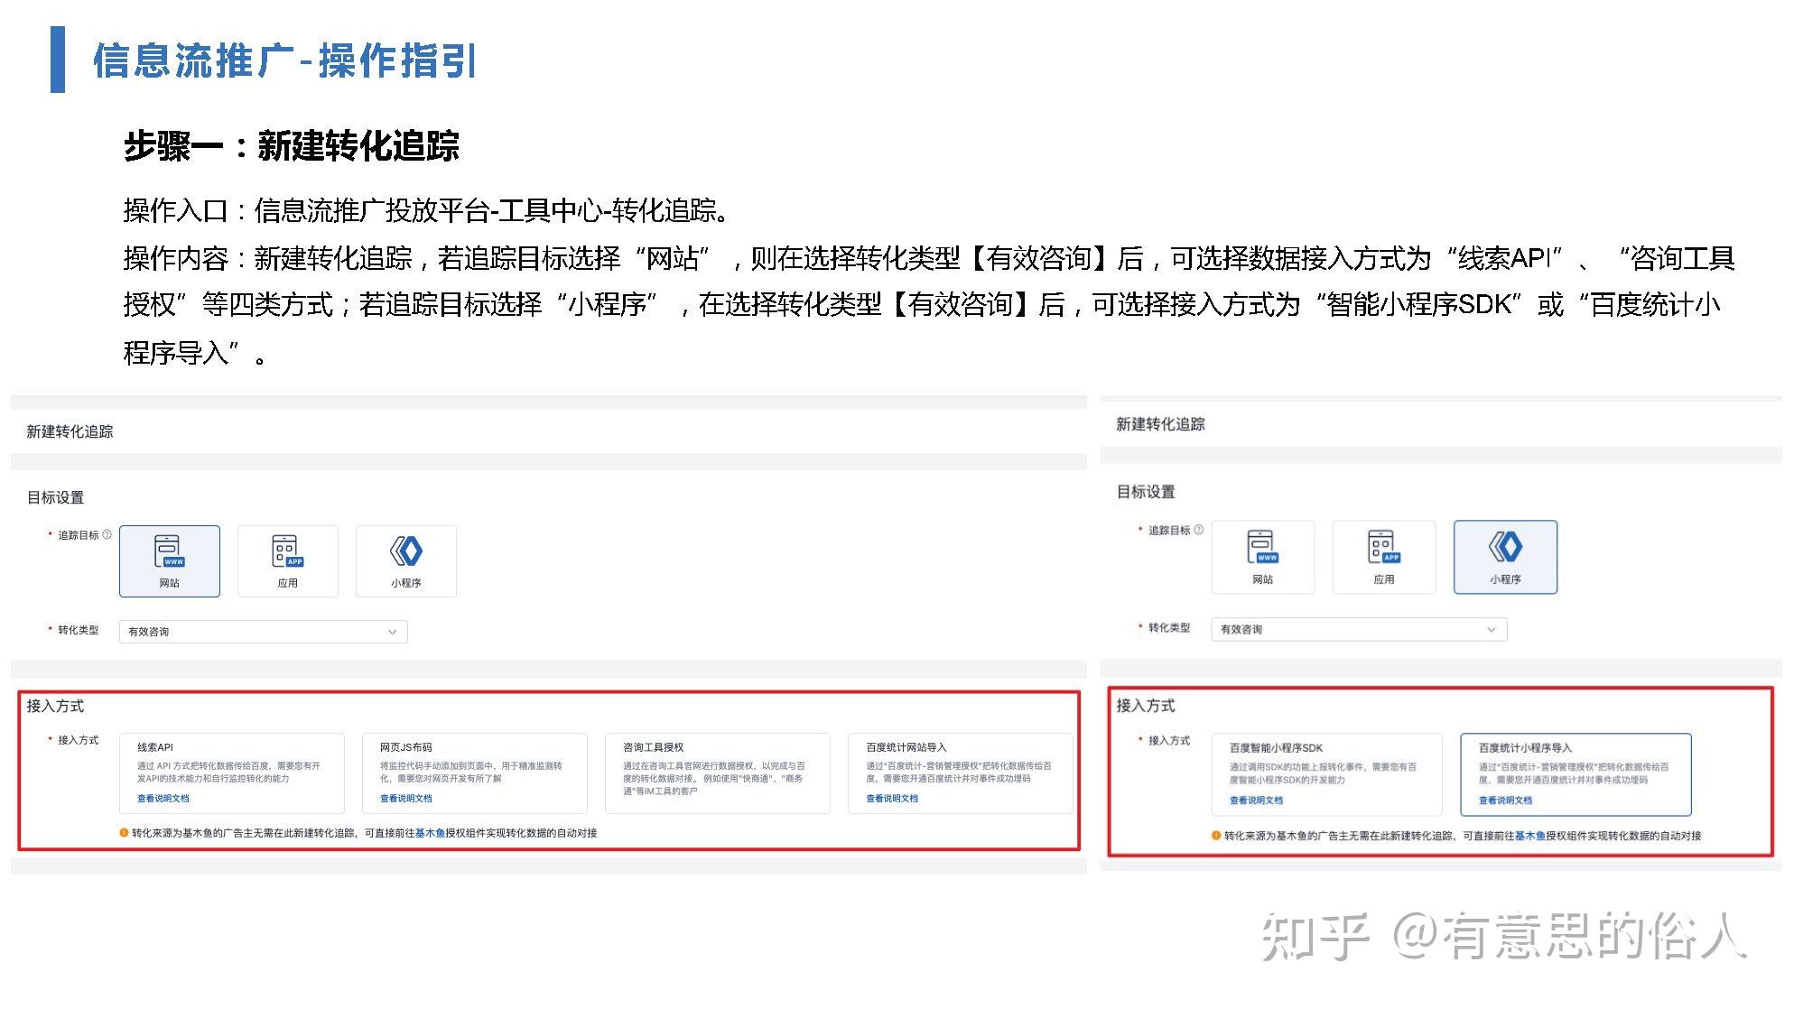Follow the 基木鱼 link in the left form notice

pos(430,833)
